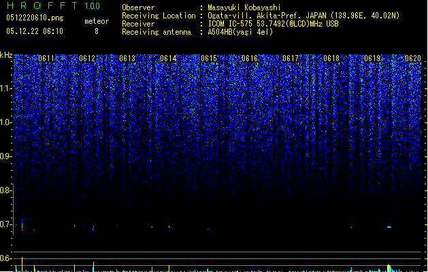The image size is (428, 272).
Task: Click the 0.8 kHz axis label
Action: pyautogui.click(x=5, y=190)
